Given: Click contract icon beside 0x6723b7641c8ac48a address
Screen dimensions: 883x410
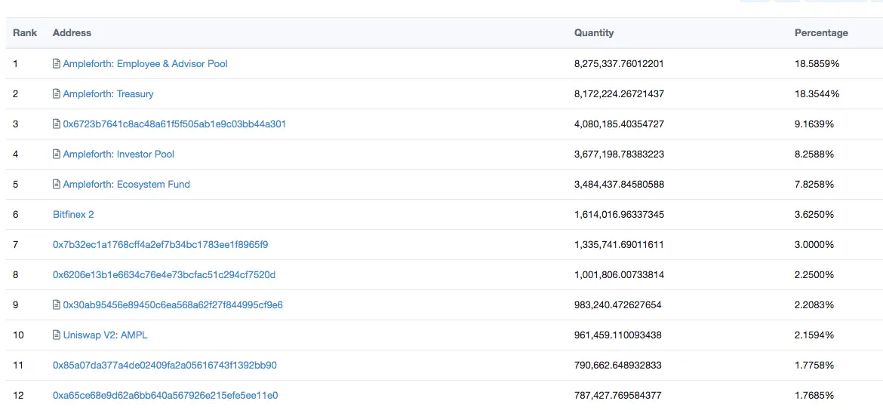Looking at the screenshot, I should point(57,124).
